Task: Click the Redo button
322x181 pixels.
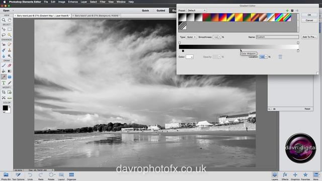Action: coord(41,176)
